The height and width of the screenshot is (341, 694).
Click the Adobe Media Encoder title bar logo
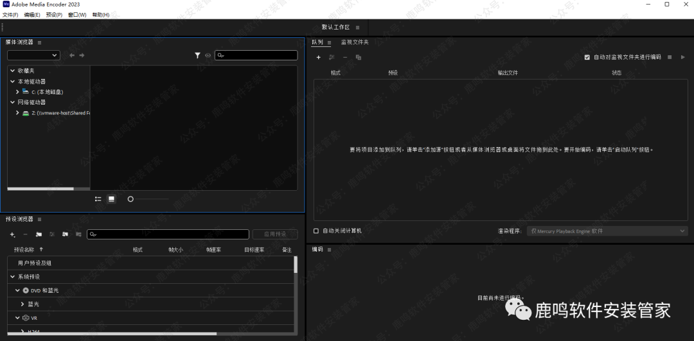click(6, 4)
